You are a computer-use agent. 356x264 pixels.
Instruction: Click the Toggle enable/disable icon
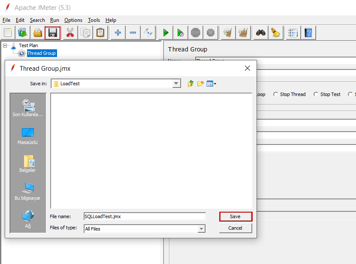pyautogui.click(x=148, y=33)
